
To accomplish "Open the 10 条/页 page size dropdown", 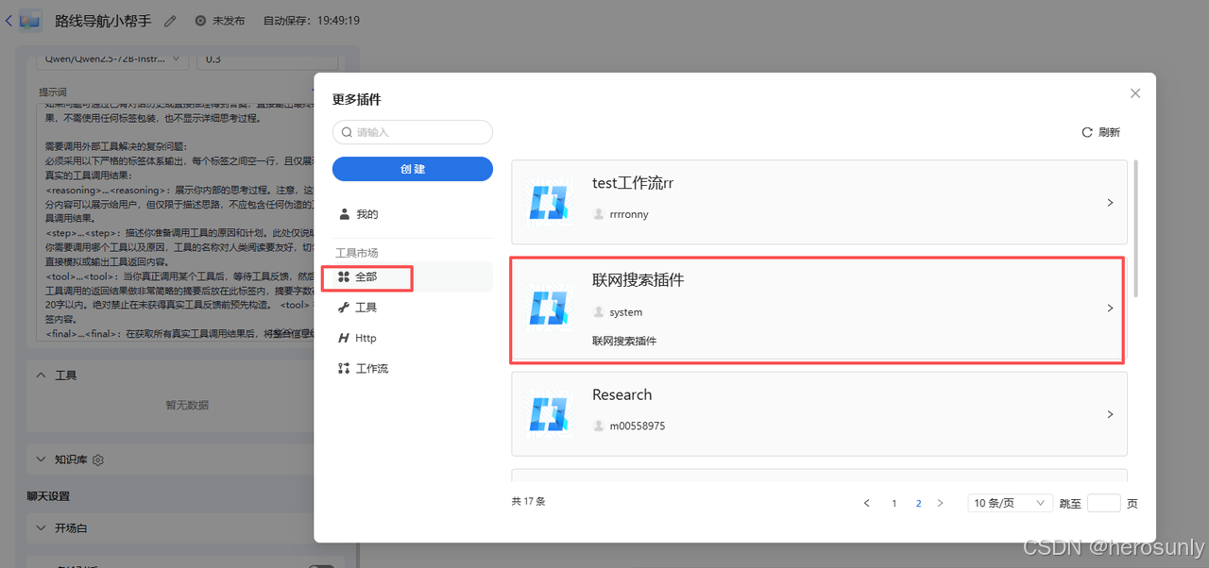I will (x=1010, y=503).
